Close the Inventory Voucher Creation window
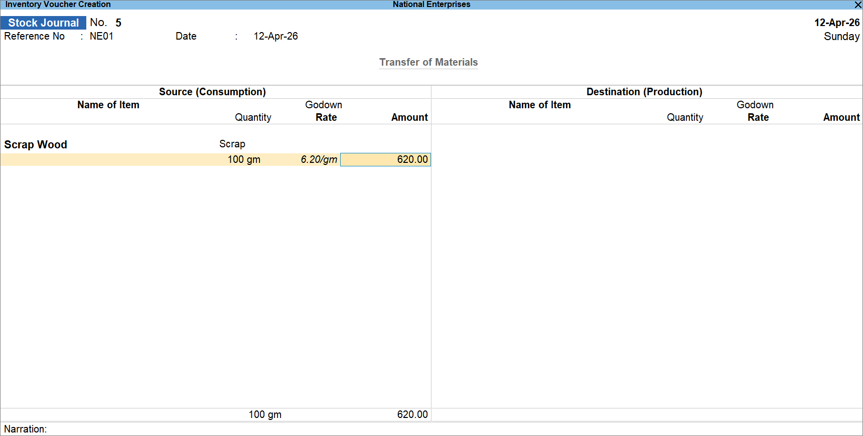 (858, 5)
